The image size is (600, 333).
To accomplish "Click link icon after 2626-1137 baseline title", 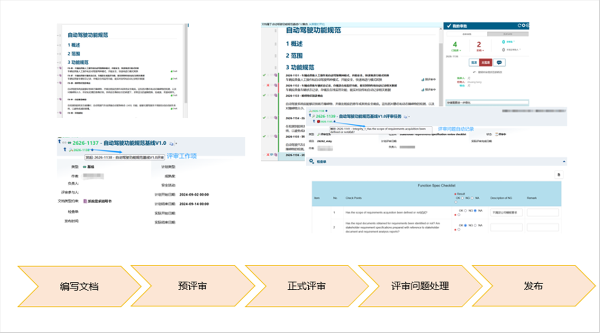I will point(171,143).
